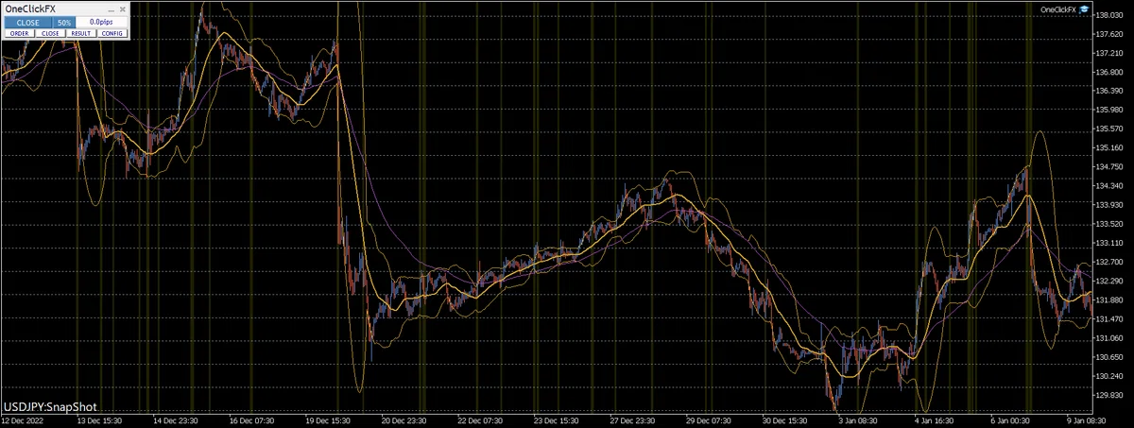Click the 134.750 price scale label
Image resolution: width=1134 pixels, height=428 pixels.
1108,167
